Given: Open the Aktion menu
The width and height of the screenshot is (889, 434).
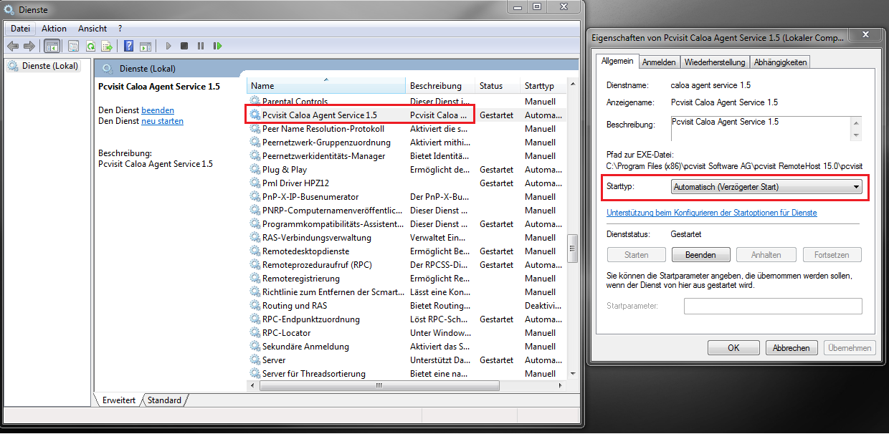Looking at the screenshot, I should pos(54,29).
